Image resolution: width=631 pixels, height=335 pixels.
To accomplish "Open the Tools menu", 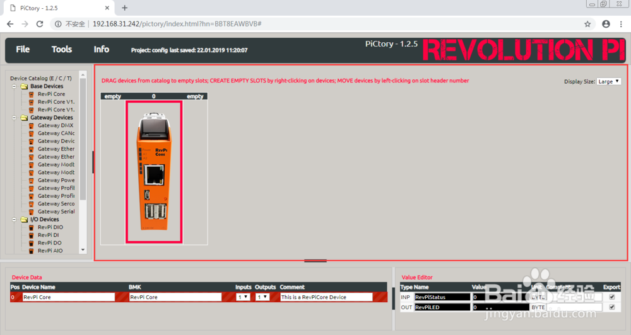I will 62,49.
